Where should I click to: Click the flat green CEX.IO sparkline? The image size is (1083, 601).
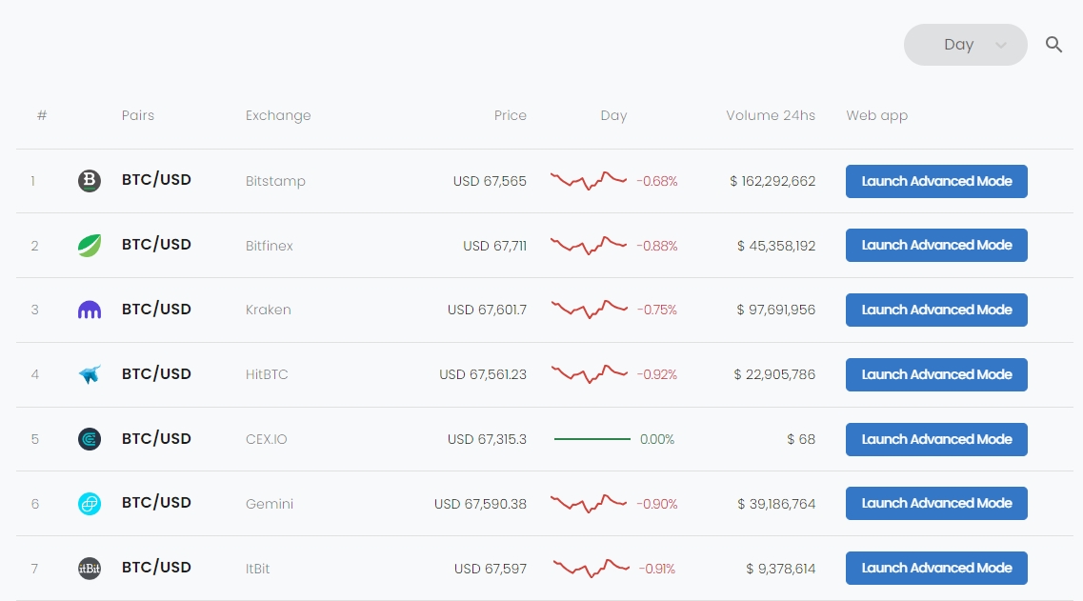pyautogui.click(x=592, y=439)
